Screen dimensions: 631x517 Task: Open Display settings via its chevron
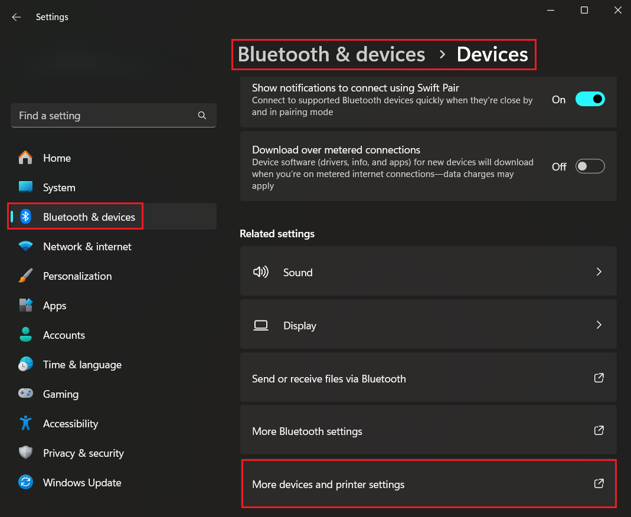point(599,325)
